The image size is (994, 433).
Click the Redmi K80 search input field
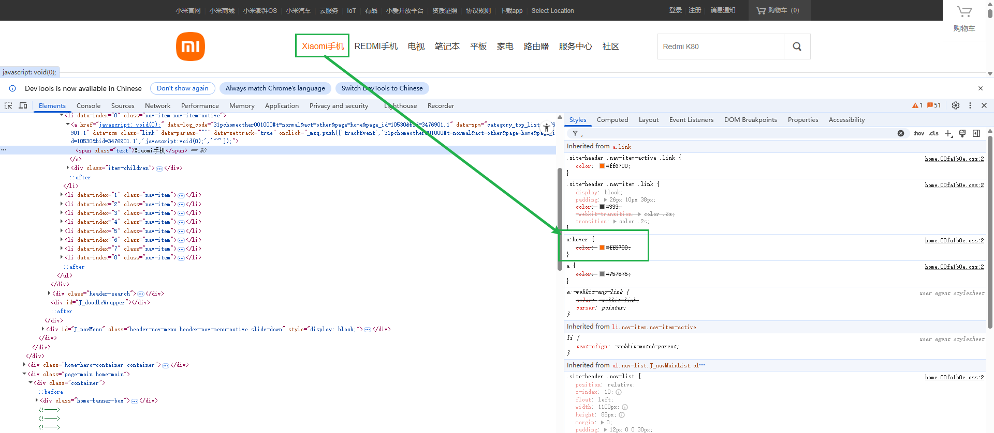[x=721, y=47]
